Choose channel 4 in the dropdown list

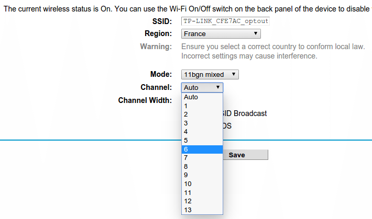coord(202,132)
